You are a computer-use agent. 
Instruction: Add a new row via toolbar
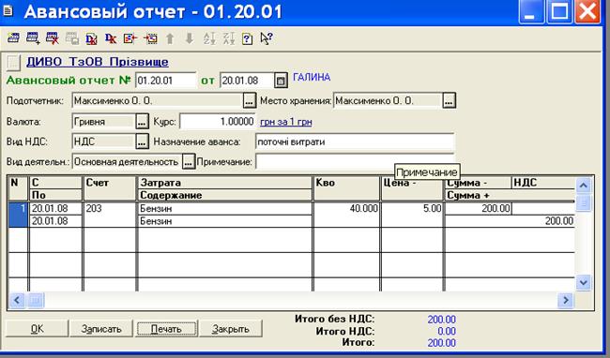coord(33,38)
